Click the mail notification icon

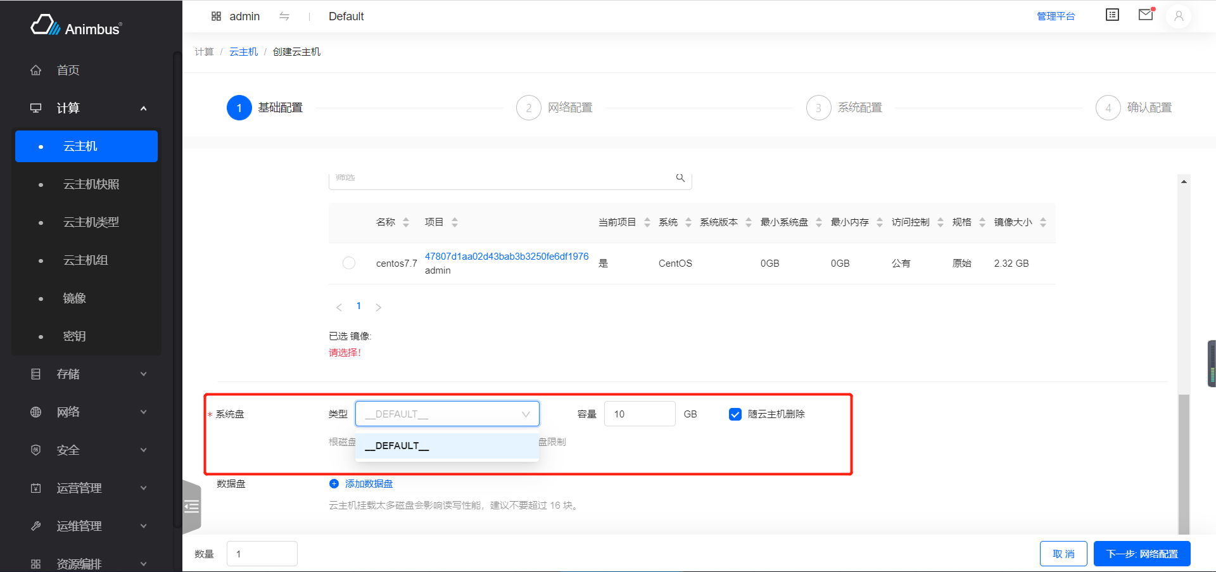(x=1145, y=15)
